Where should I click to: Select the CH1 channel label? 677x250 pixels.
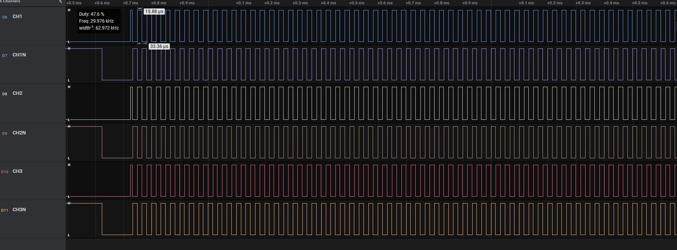point(17,17)
